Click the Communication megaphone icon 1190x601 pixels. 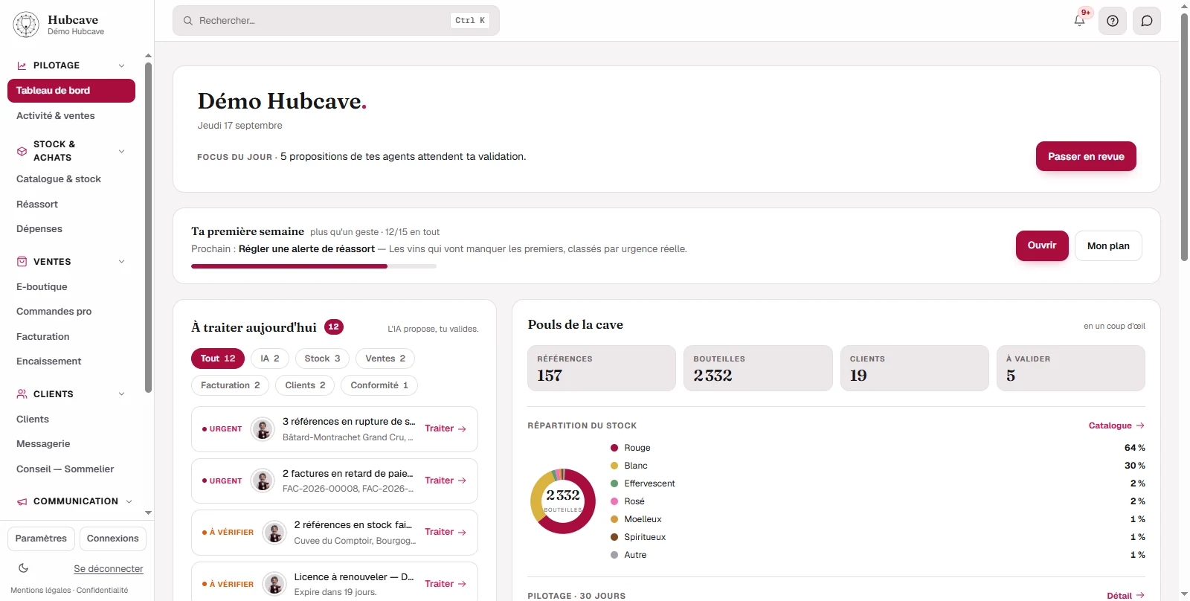pos(22,501)
